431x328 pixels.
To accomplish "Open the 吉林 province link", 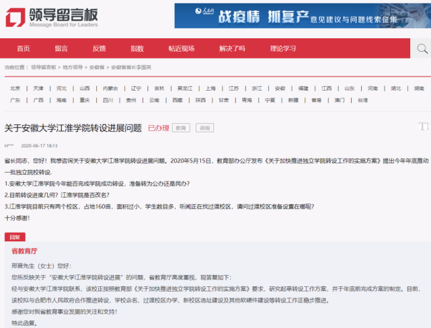I will [159, 89].
